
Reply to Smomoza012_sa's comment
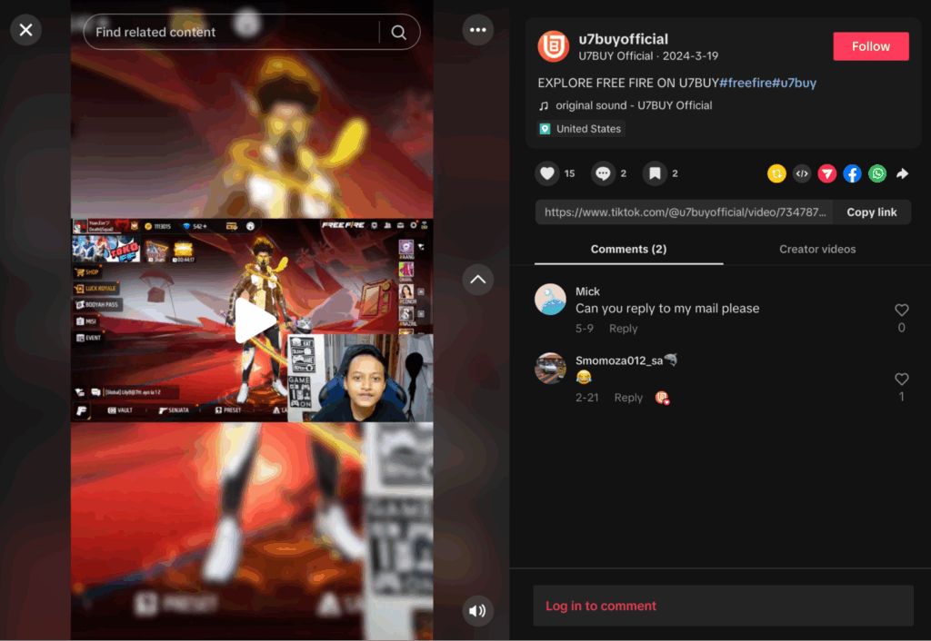coord(628,398)
